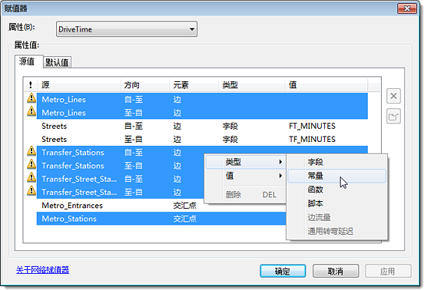Click the 方向 column header

tap(144, 85)
